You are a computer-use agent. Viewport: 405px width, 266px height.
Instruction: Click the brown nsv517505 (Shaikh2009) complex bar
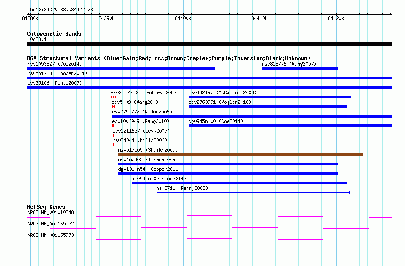(x=240, y=154)
